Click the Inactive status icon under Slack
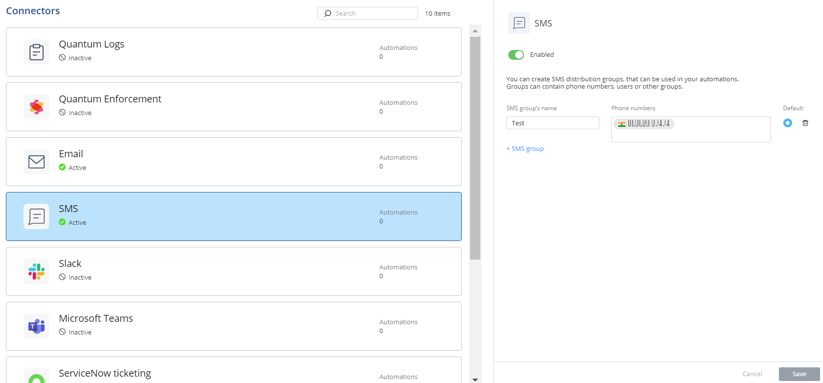 coord(62,277)
